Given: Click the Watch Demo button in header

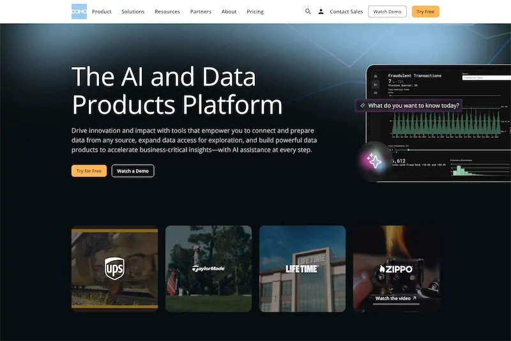Looking at the screenshot, I should pyautogui.click(x=387, y=11).
